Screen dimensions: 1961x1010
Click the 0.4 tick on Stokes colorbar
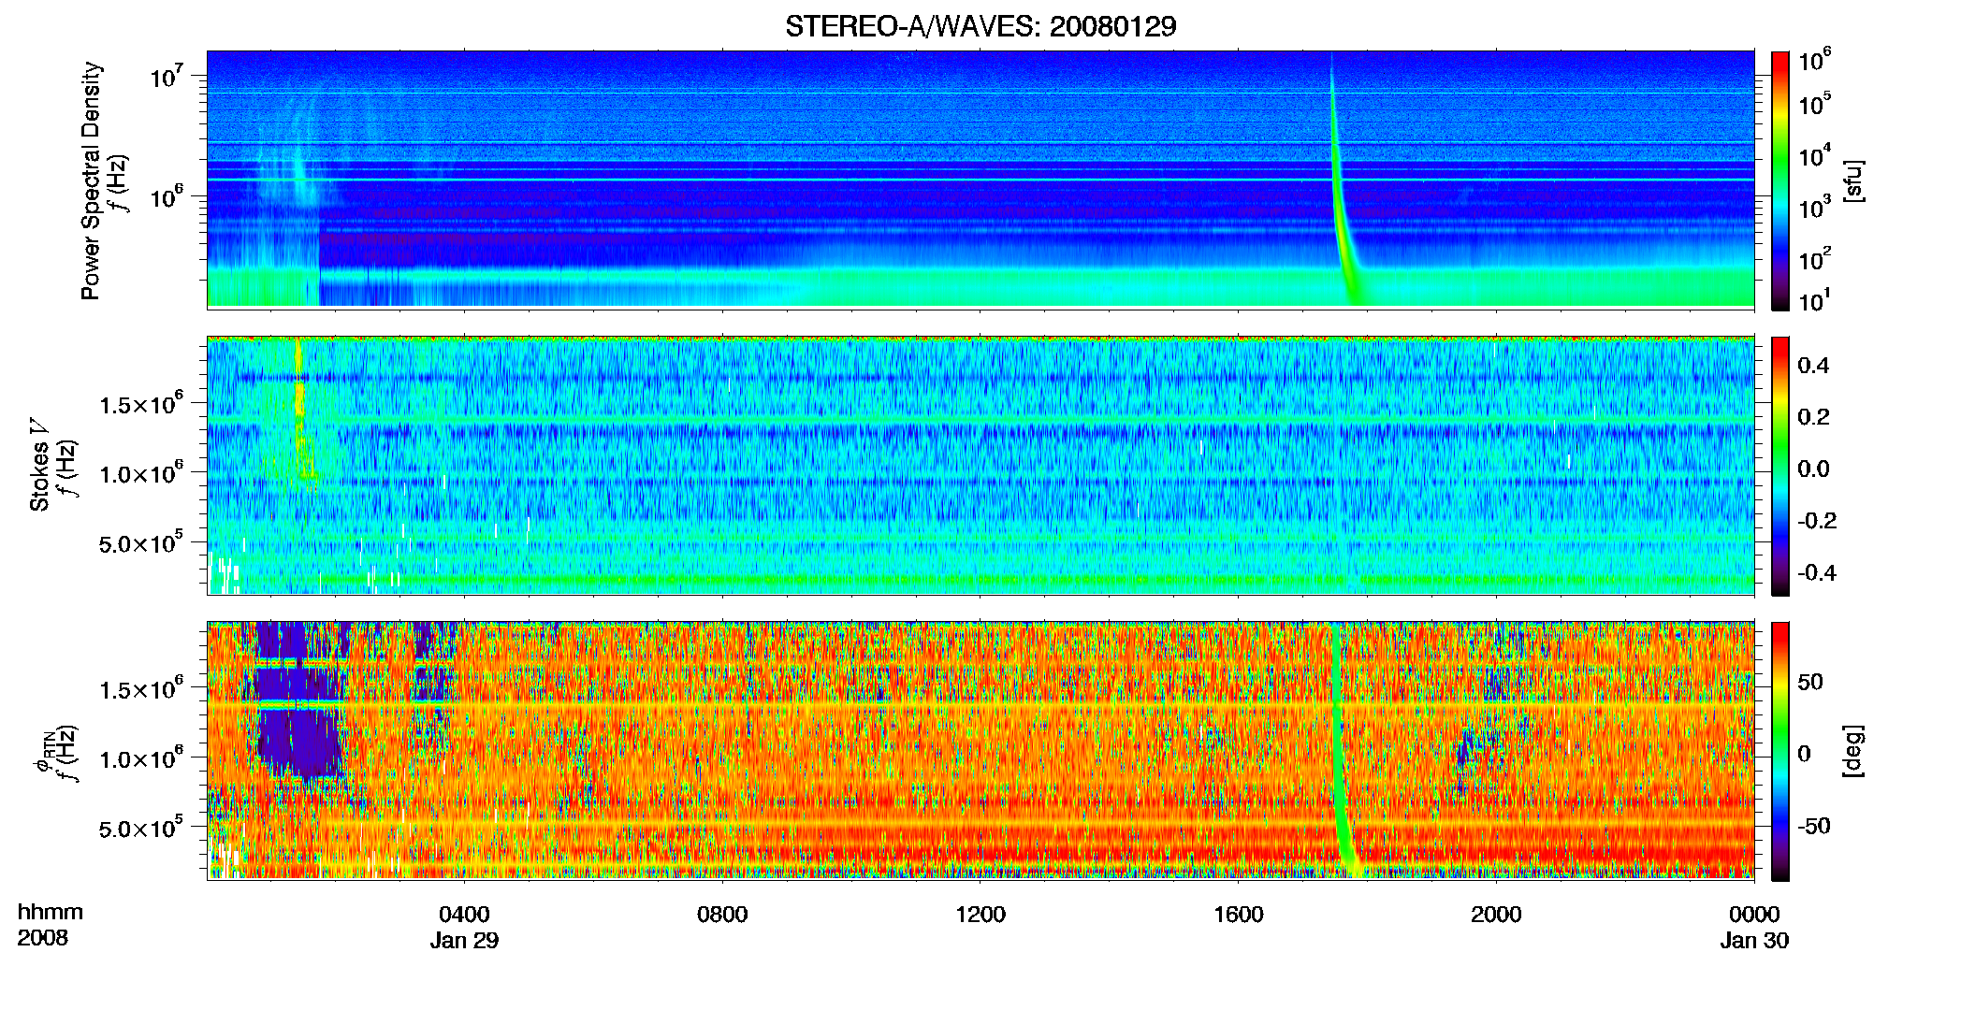1813,366
